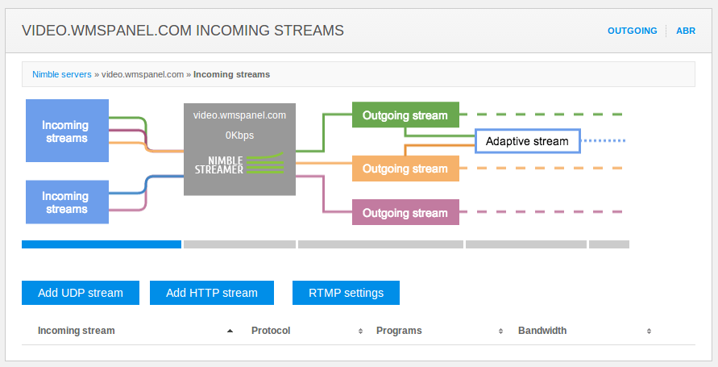
Task: Click the Add HTTP stream button
Action: coord(212,293)
